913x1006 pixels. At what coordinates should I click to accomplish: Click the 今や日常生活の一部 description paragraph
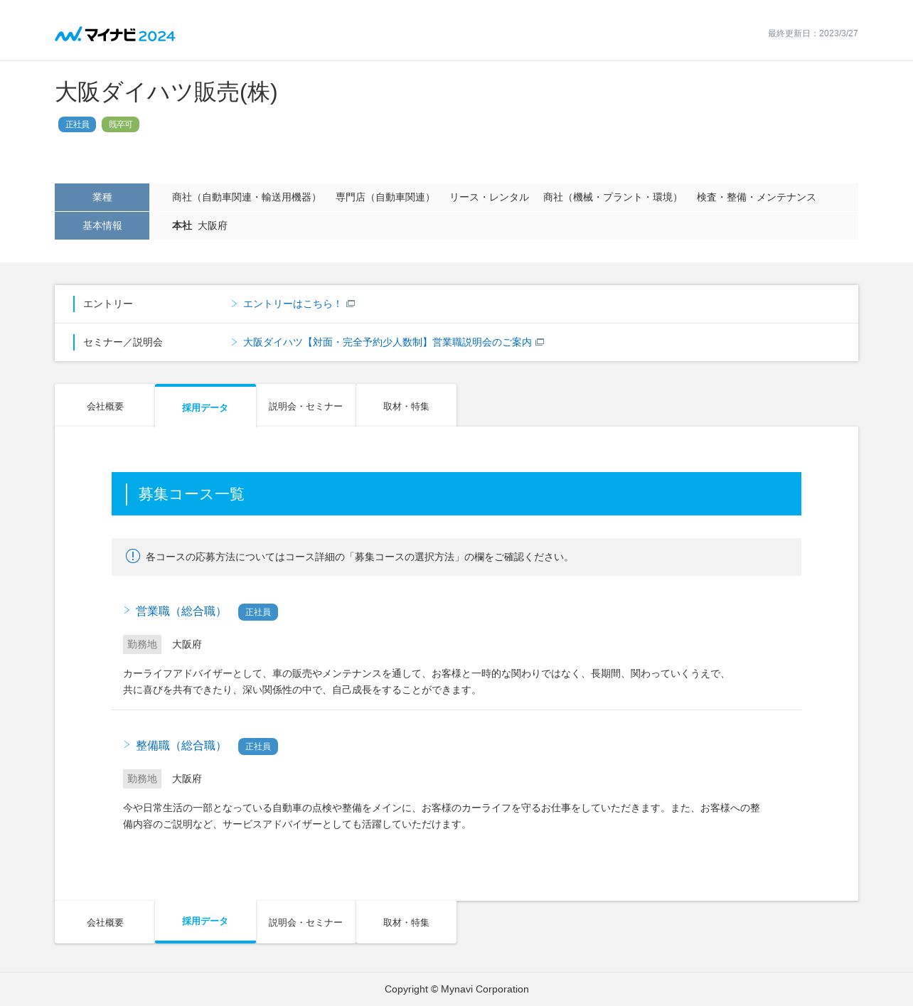[442, 815]
